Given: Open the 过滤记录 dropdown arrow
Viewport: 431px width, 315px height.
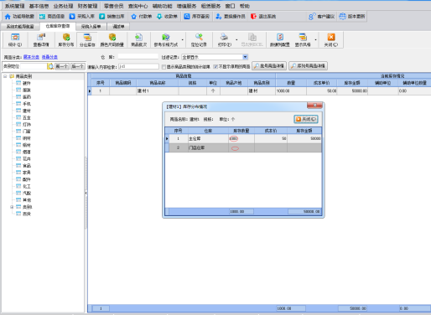Looking at the screenshot, I should point(245,57).
